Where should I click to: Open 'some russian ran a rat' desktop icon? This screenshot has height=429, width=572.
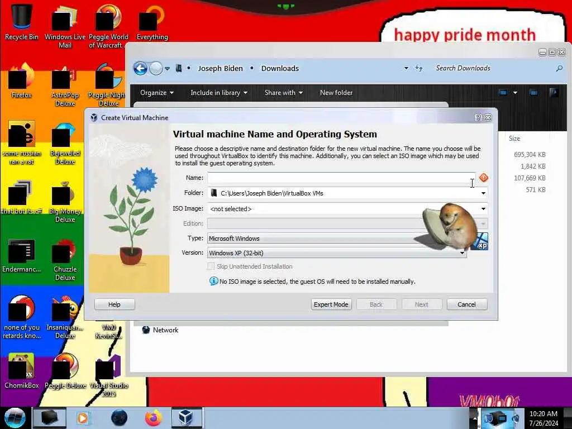click(x=21, y=143)
